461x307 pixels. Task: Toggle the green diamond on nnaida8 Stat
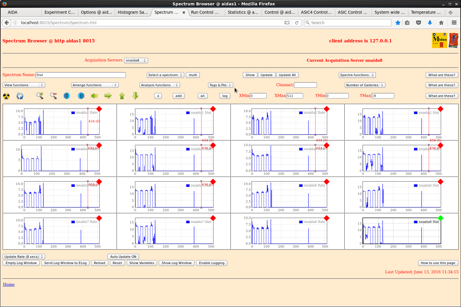point(440,218)
